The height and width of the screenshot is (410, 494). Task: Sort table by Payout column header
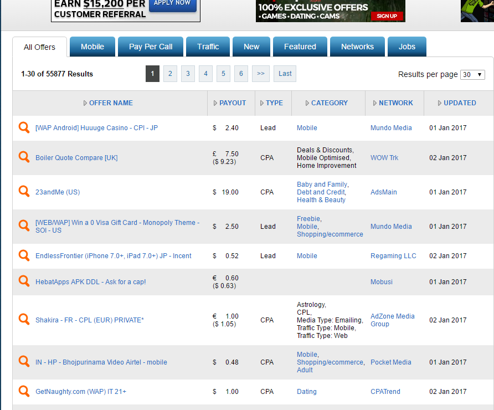point(232,103)
